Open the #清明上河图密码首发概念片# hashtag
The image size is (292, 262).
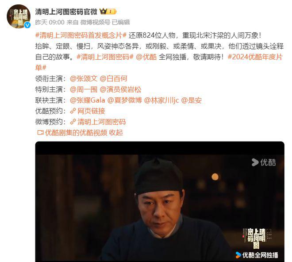[x=81, y=35]
